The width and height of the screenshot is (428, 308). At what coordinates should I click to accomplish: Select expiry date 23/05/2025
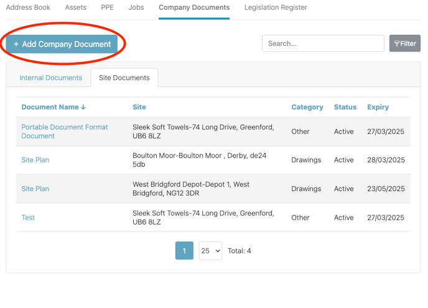tap(386, 189)
